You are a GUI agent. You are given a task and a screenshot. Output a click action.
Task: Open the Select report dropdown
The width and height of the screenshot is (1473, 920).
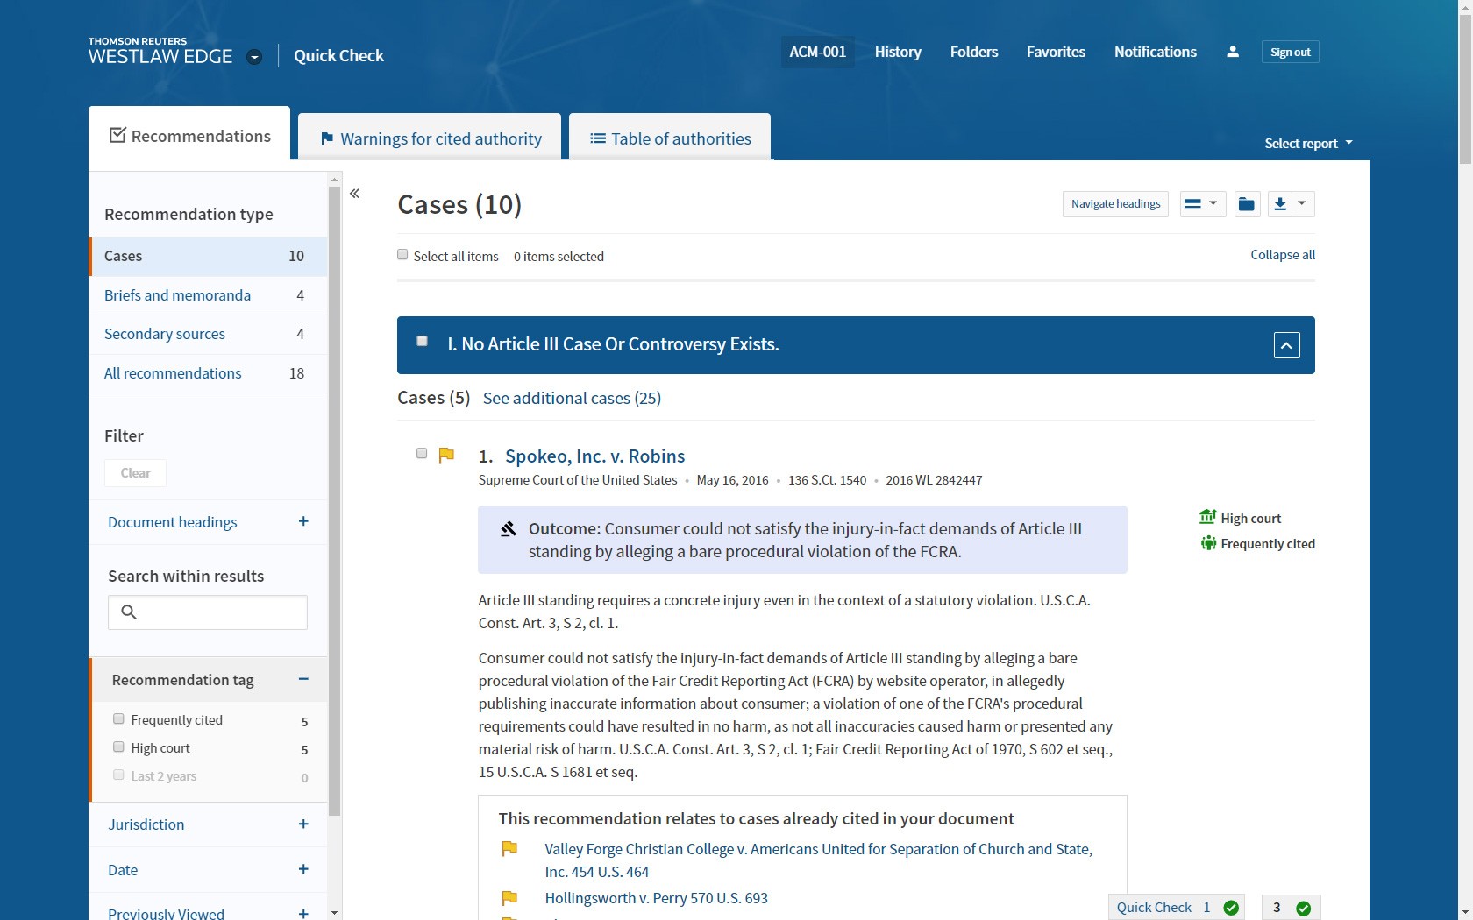1308,144
